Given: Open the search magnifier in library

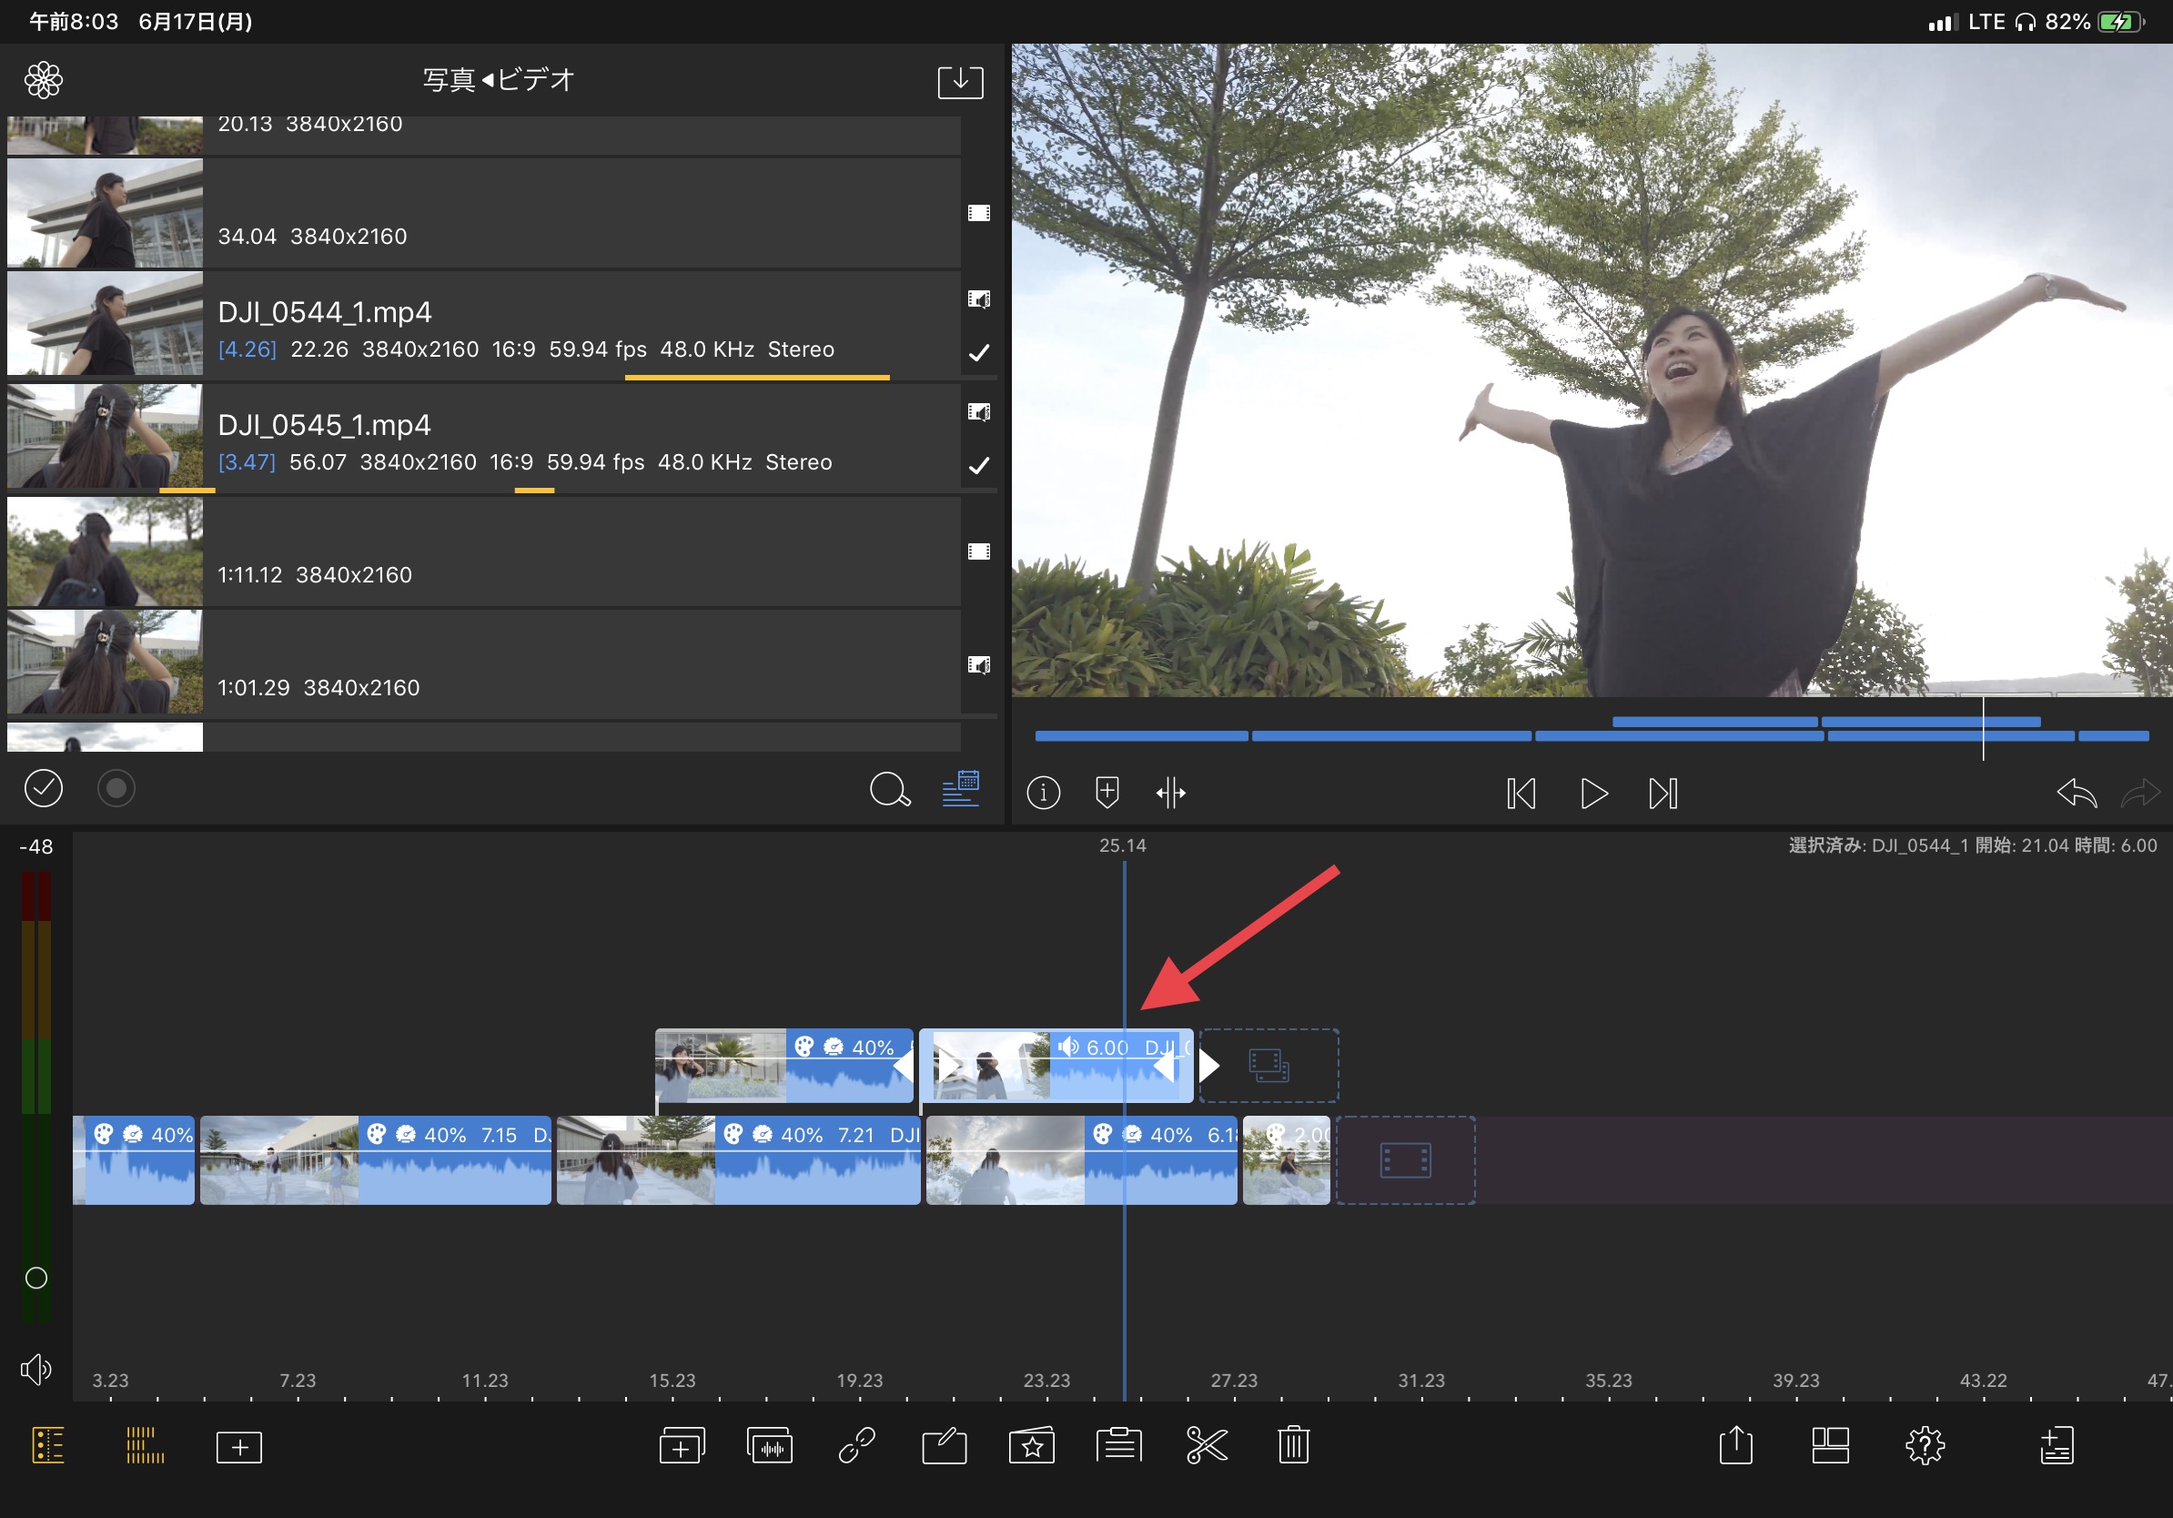Looking at the screenshot, I should coord(889,789).
